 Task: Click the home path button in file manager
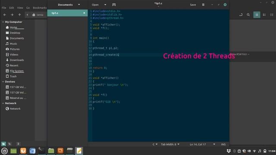(x=38, y=15)
